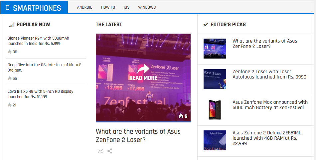Open the Lava Iris X5 4G article
This screenshot has width=316, height=160.
(41, 94)
